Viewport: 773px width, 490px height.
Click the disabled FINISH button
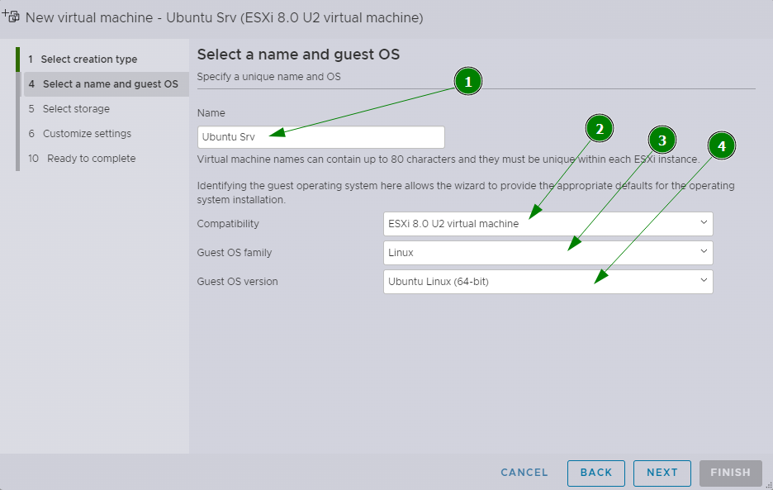(731, 473)
